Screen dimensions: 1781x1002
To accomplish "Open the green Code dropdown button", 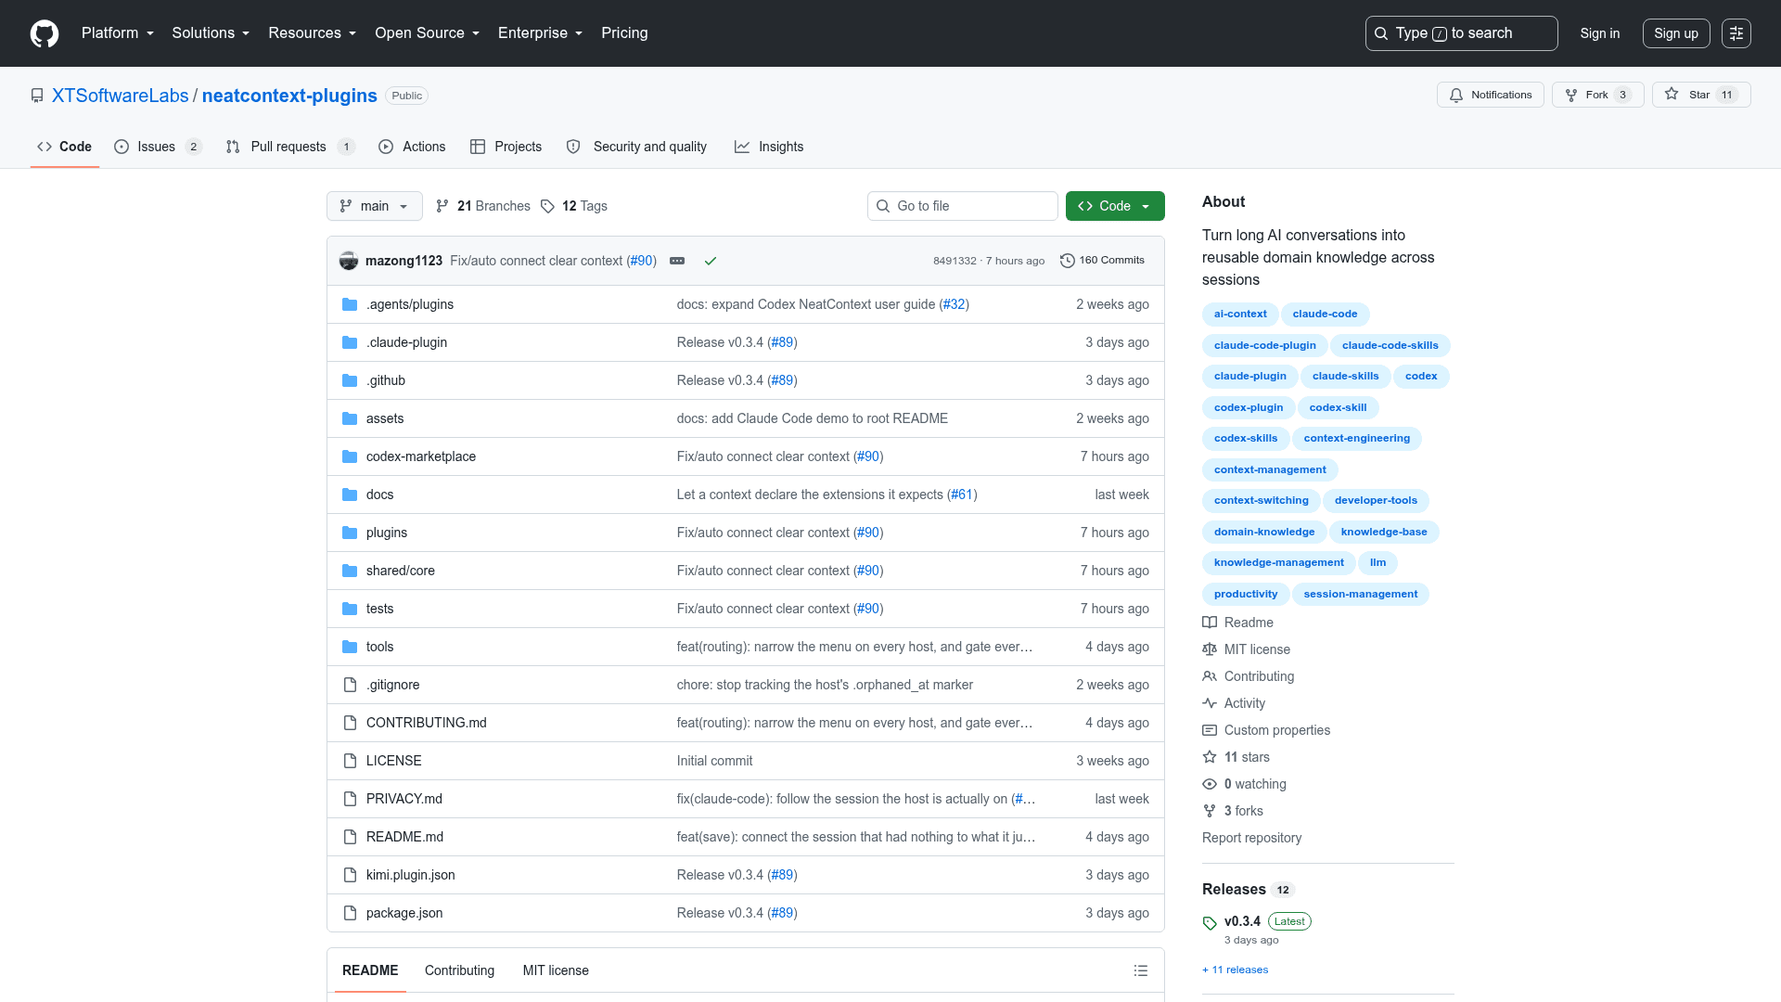I will click(x=1115, y=206).
